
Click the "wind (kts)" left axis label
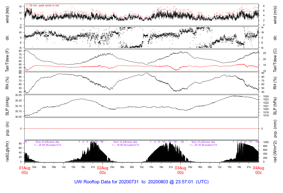coord(8,15)
